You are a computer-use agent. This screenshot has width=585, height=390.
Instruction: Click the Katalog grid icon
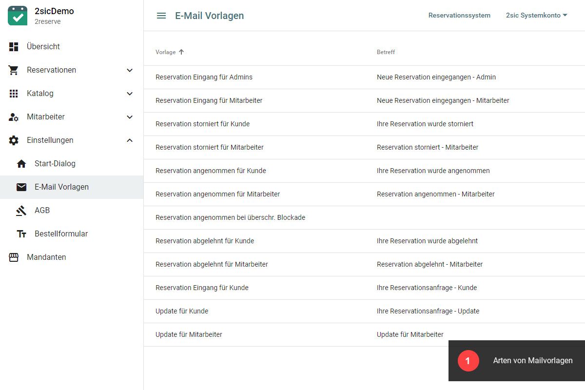[x=14, y=94]
